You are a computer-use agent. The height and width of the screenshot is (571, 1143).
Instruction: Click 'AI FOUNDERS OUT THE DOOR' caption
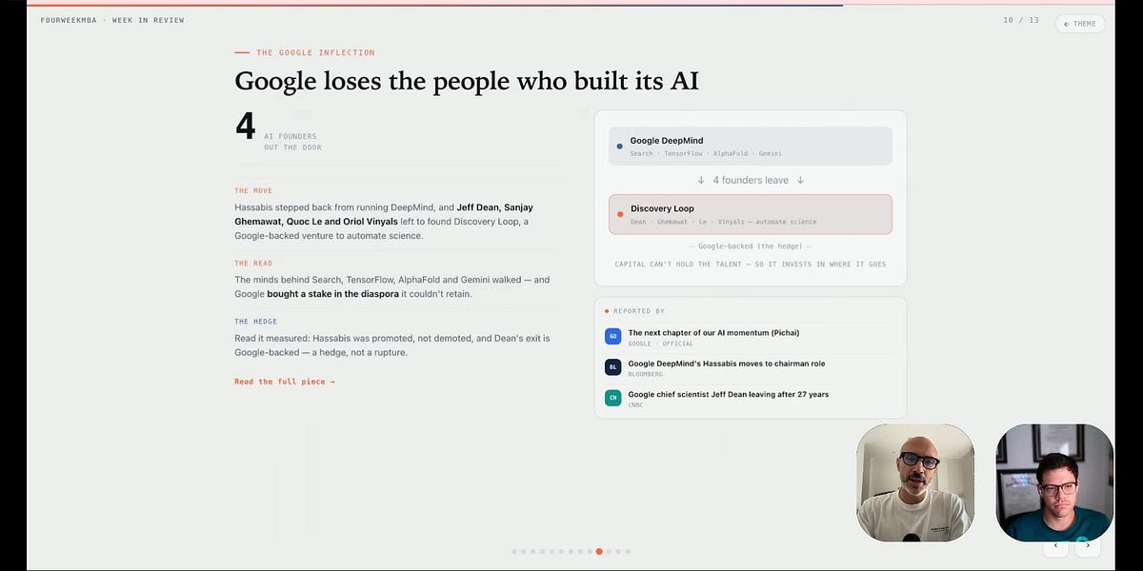pyautogui.click(x=292, y=142)
